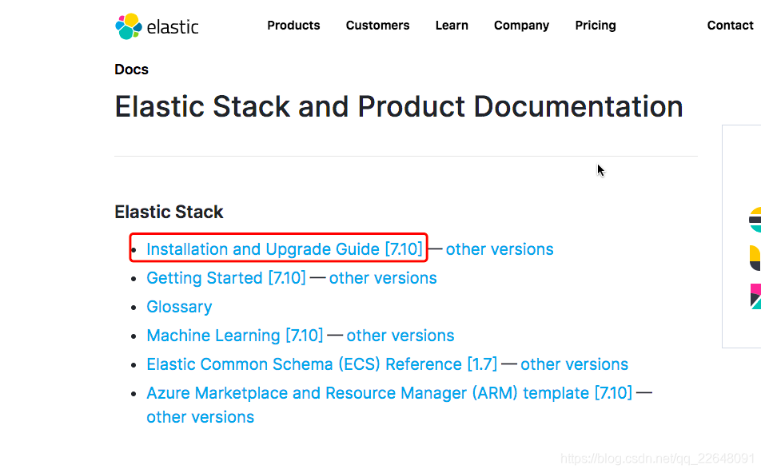Open Getting Started [7.10] link
The image size is (761, 473).
coord(226,278)
